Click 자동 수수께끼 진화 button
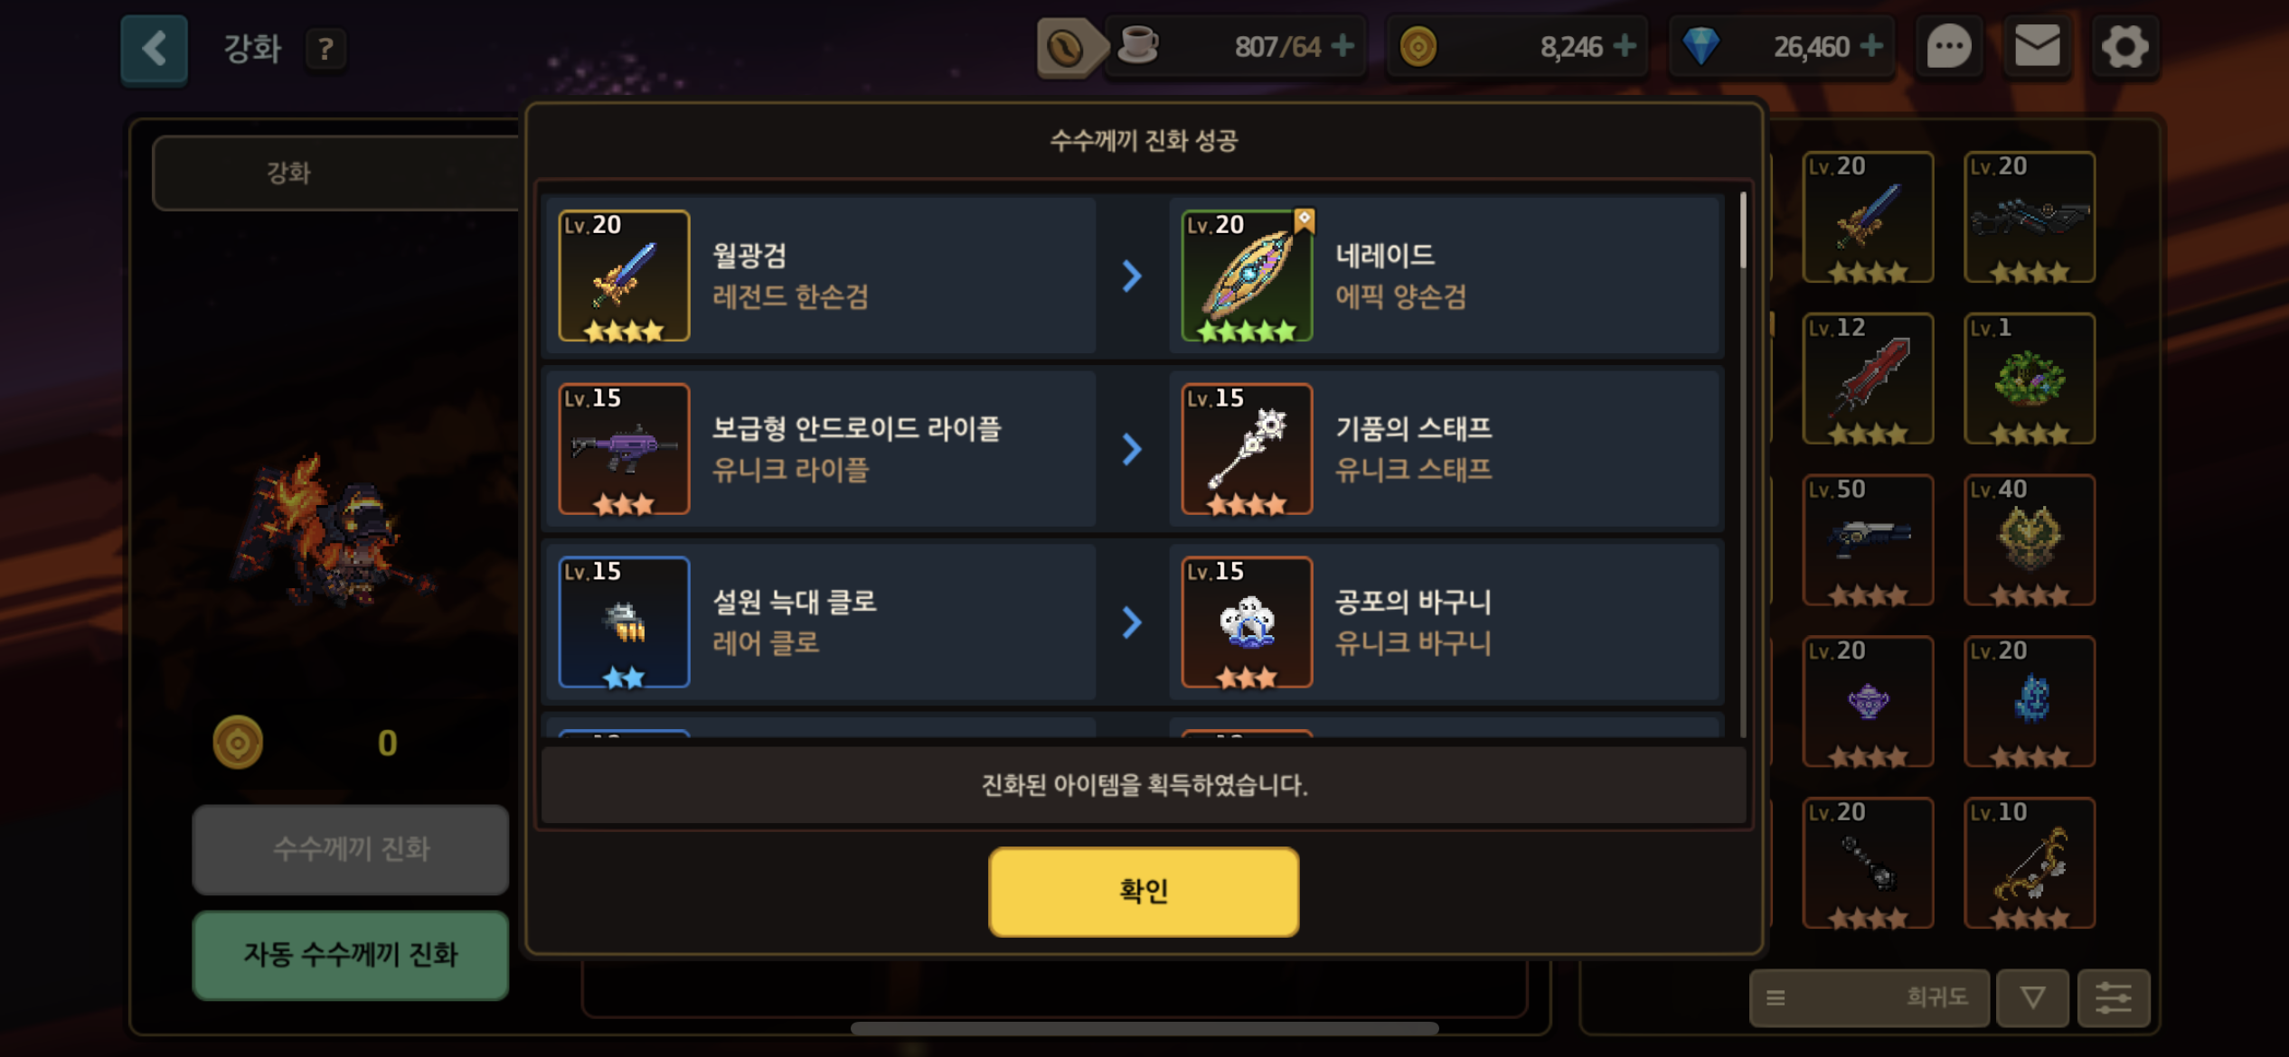The height and width of the screenshot is (1057, 2289). [x=351, y=955]
